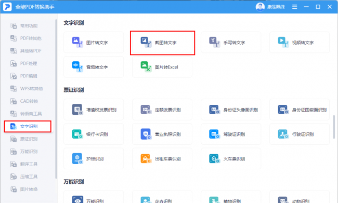
Task: Click the 全能PDF转换助手 title text
Action: [x=35, y=7]
